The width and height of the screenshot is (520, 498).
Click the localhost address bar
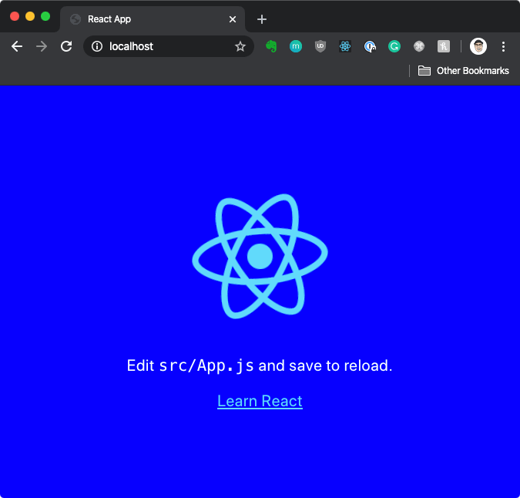pos(166,46)
